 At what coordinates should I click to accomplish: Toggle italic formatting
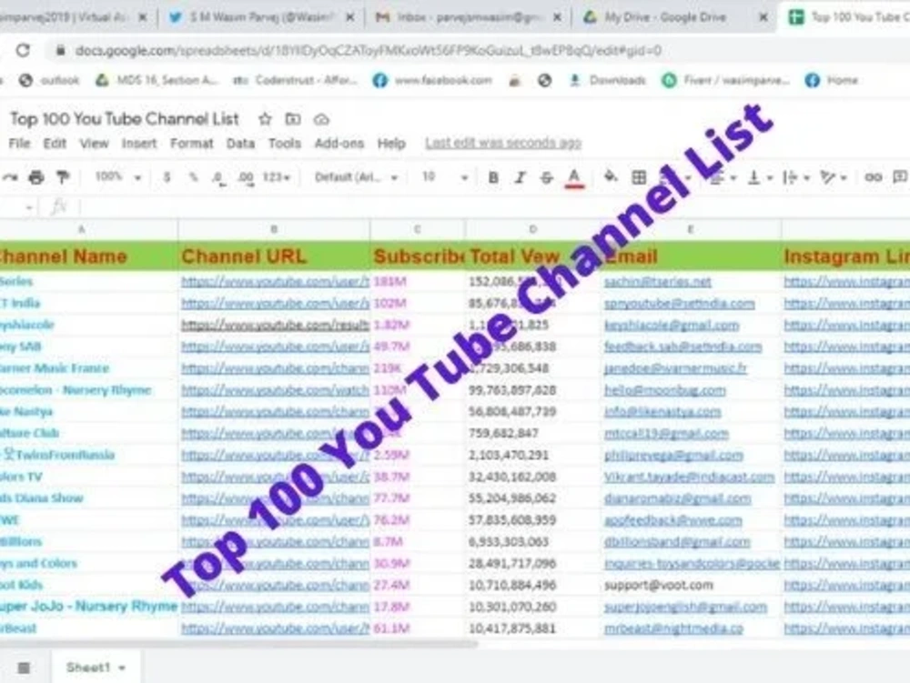click(520, 177)
